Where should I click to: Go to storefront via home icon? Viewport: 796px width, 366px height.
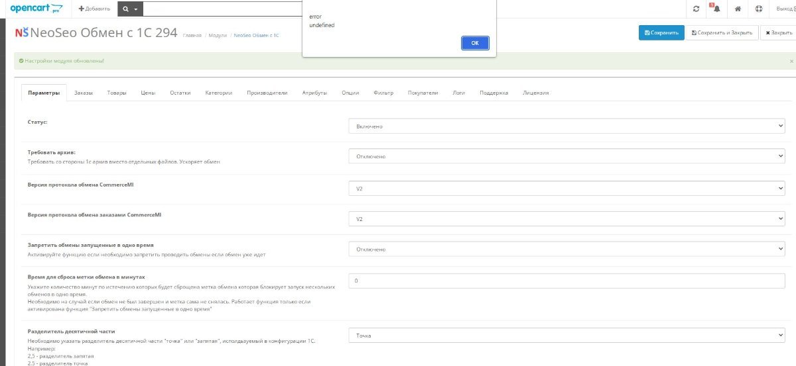[738, 9]
